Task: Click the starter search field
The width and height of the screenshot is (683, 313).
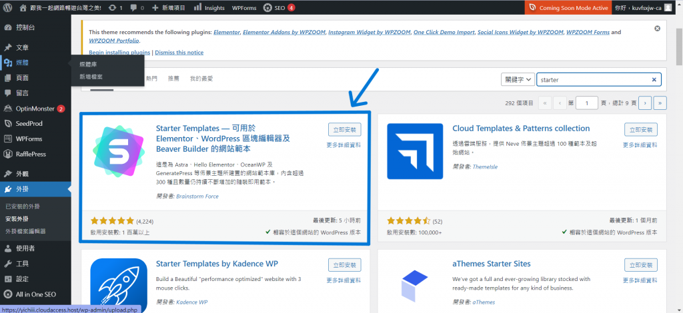Action: 599,79
